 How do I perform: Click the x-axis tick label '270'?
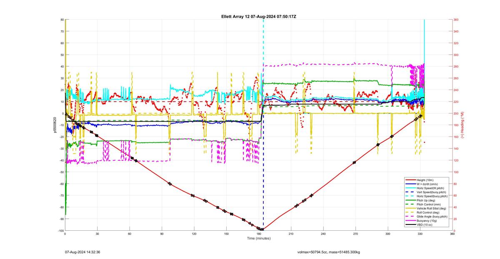click(355, 234)
